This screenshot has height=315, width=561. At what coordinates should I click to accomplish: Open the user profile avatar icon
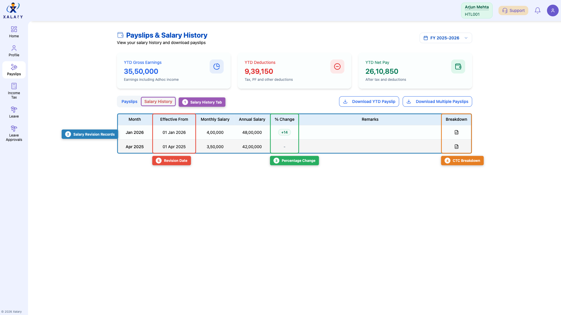553,10
